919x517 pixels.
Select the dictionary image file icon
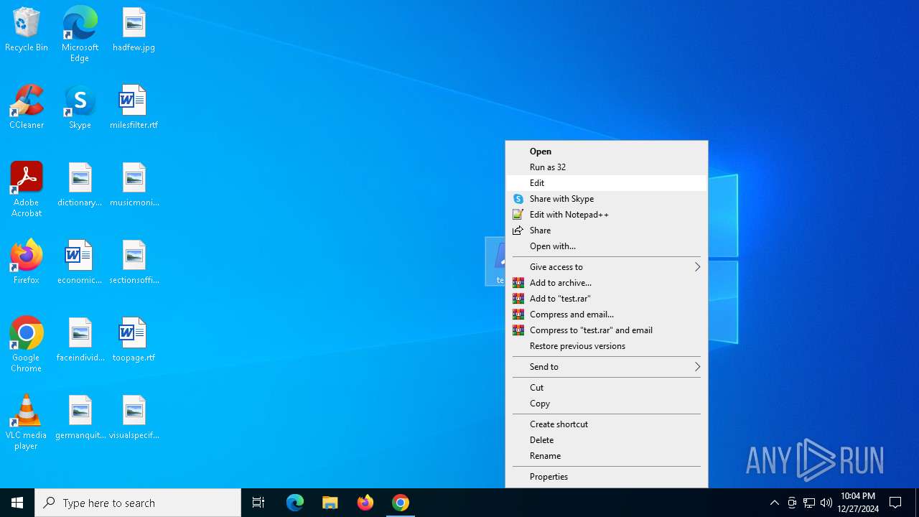pos(80,185)
